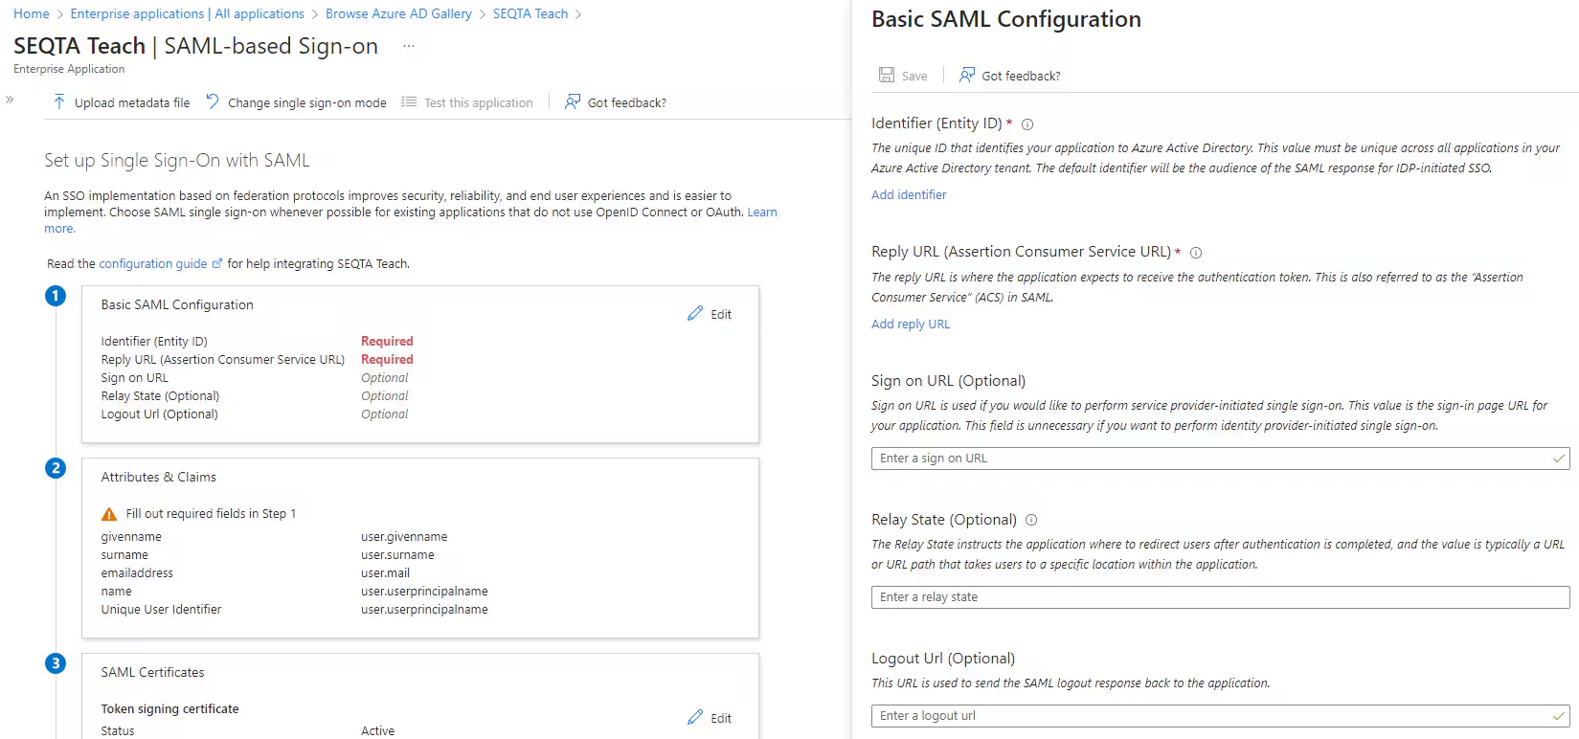Navigate to Browse Azure AD Gallery breadcrumb
Screen dimensions: 1579x739
click(398, 13)
